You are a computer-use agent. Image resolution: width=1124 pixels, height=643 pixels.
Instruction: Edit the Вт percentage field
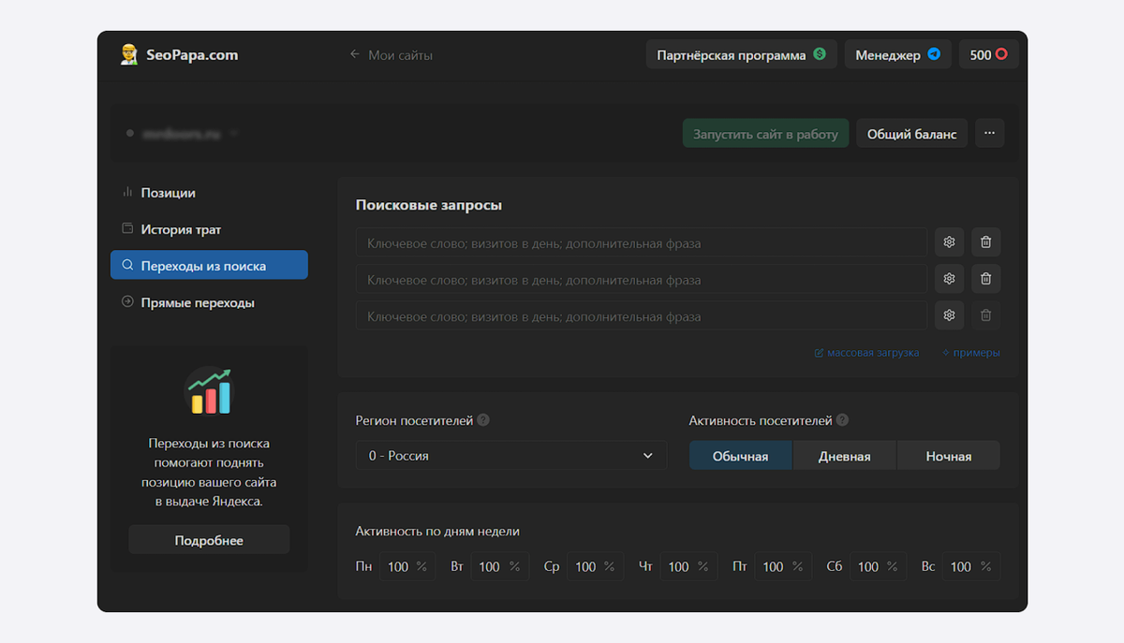(499, 566)
